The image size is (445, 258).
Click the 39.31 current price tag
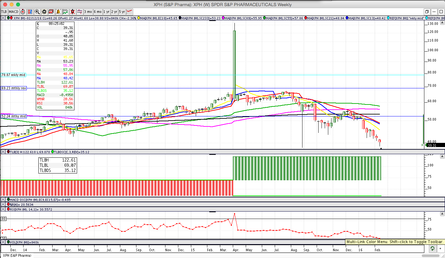click(x=435, y=145)
